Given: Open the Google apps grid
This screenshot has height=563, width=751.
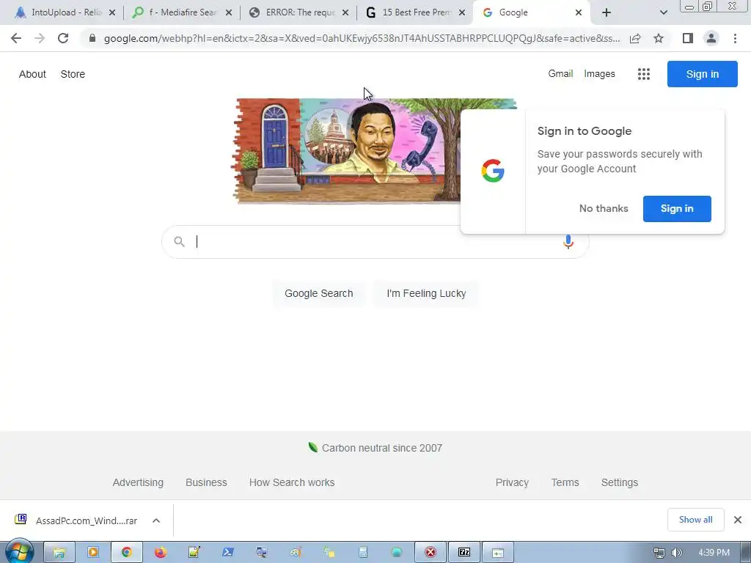Looking at the screenshot, I should click(644, 74).
